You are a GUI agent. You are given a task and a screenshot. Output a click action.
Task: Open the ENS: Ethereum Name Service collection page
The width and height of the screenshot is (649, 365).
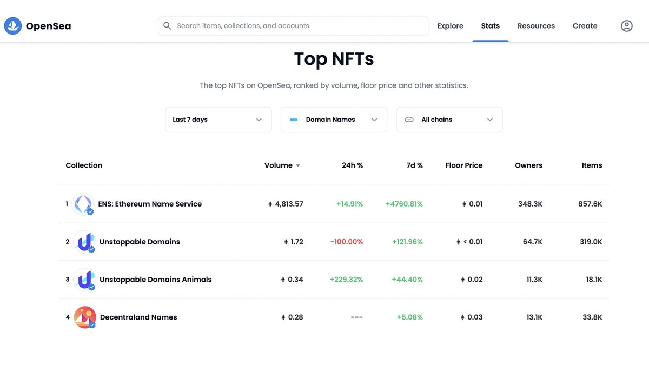[149, 204]
